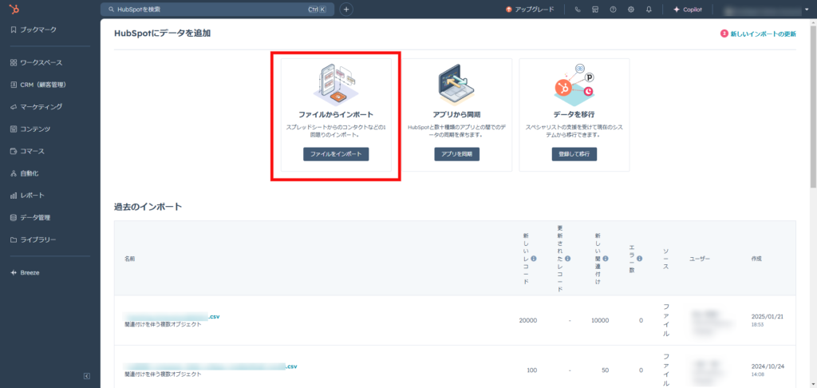Click the データを移行 illustration
The height and width of the screenshot is (388, 817).
pyautogui.click(x=574, y=84)
